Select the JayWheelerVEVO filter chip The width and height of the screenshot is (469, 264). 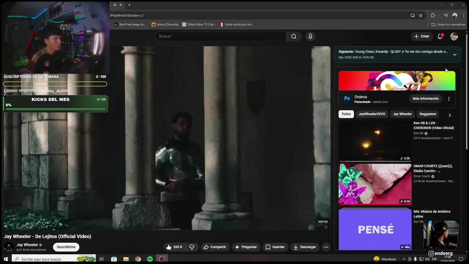(x=372, y=114)
